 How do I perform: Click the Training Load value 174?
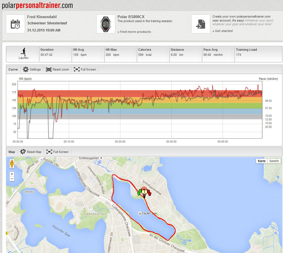click(239, 55)
